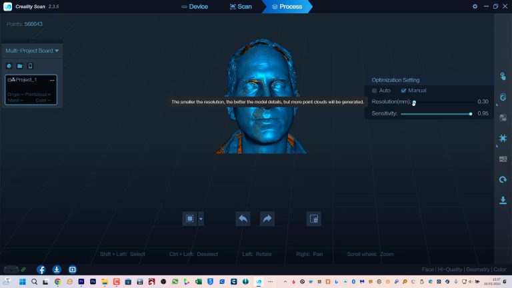
Task: Open Premiere Pro from the taskbar
Action: (81, 281)
